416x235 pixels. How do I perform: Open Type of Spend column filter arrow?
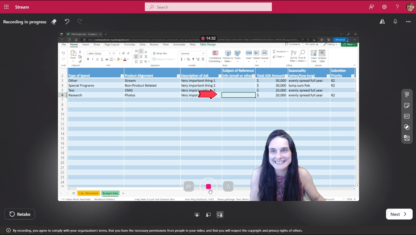point(122,76)
